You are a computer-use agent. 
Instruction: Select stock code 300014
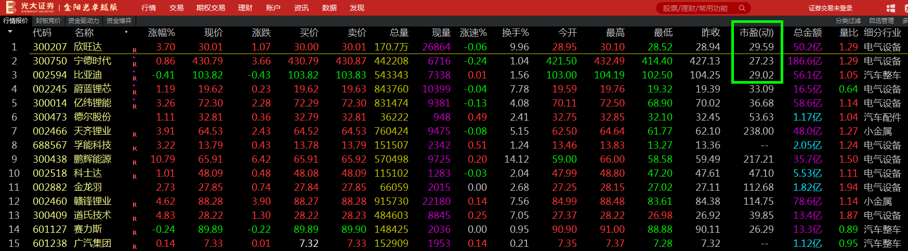(50, 103)
